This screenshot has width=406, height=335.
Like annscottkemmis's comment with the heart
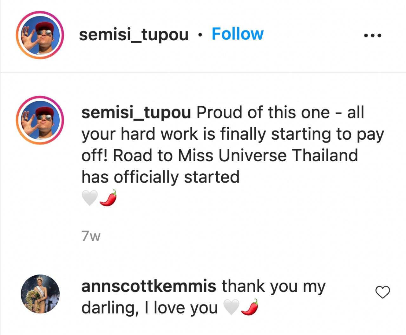[x=383, y=292]
